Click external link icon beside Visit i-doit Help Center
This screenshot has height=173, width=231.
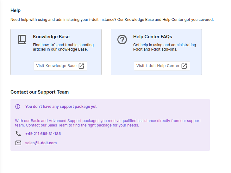pos(184,66)
